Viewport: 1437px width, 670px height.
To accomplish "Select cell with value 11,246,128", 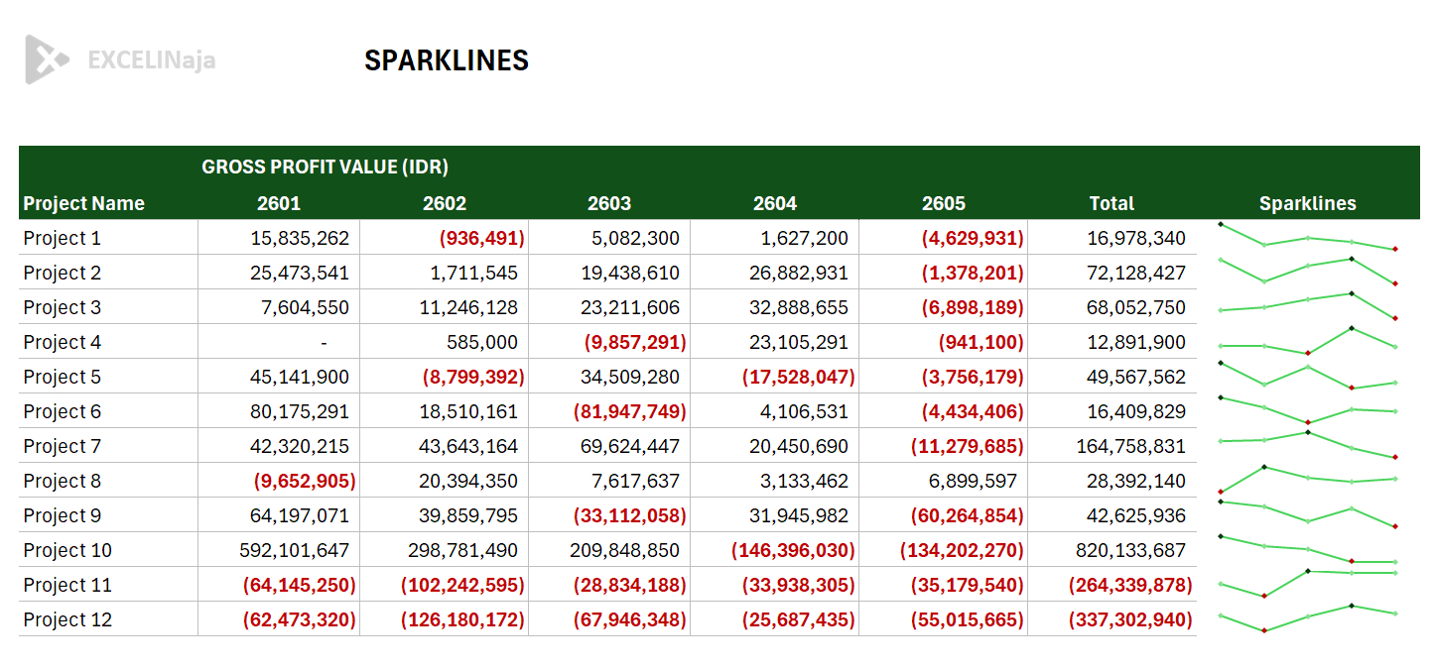I will (445, 307).
